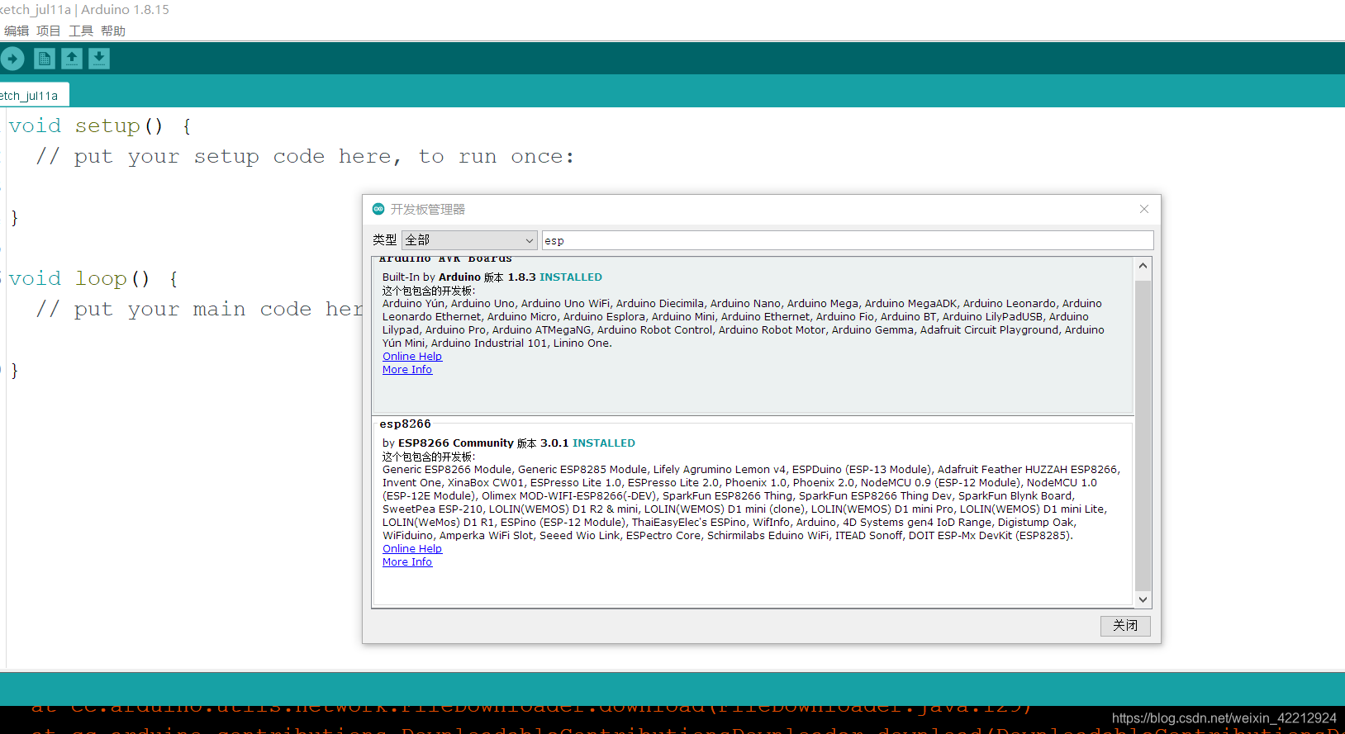
Task: Open the 项目 menu
Action: click(49, 31)
